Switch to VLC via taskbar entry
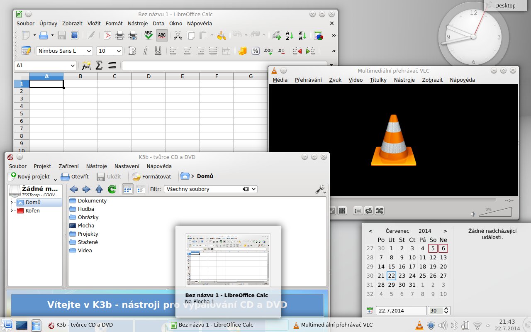531x332 pixels. (333, 325)
